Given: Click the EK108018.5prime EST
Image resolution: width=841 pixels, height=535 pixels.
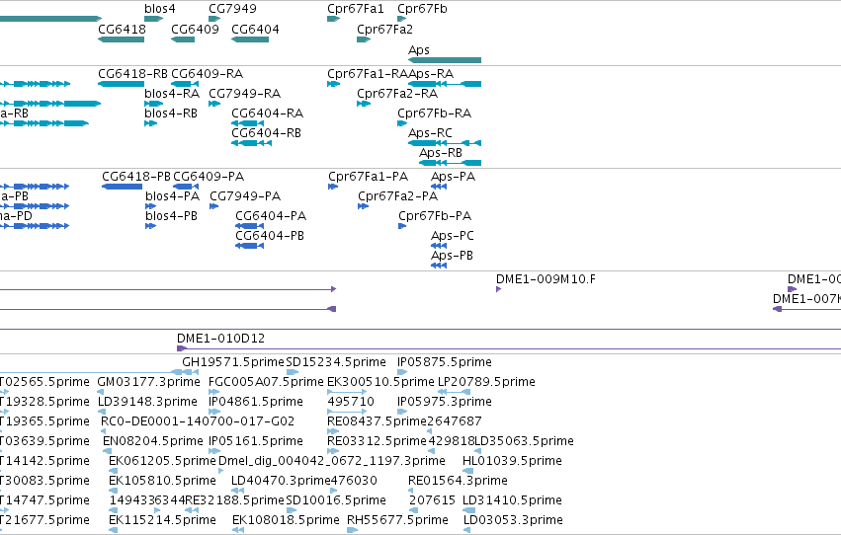Looking at the screenshot, I should coord(238,530).
